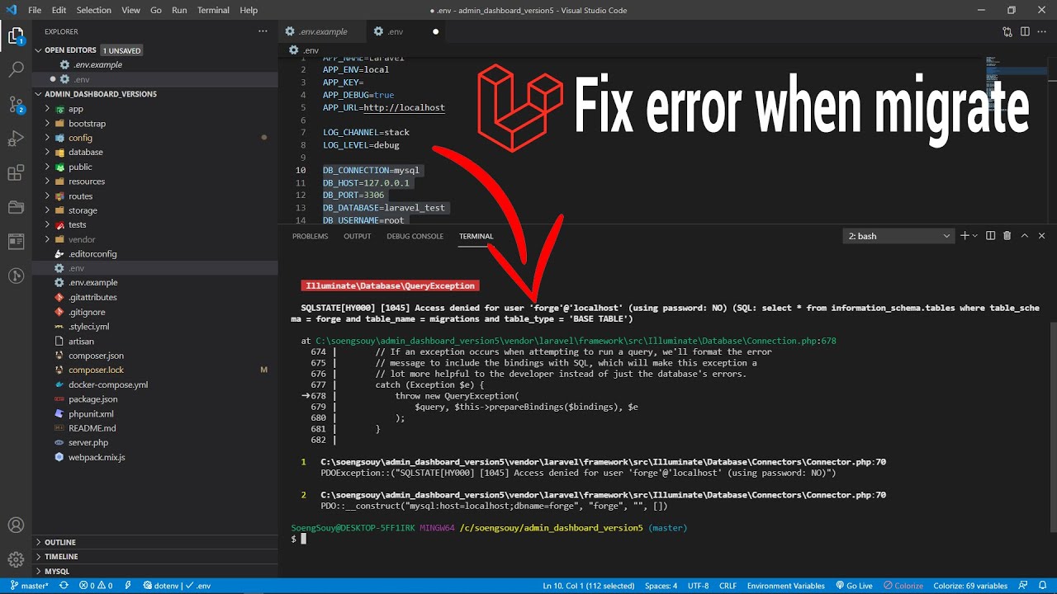Split the terminal panel

pos(990,236)
